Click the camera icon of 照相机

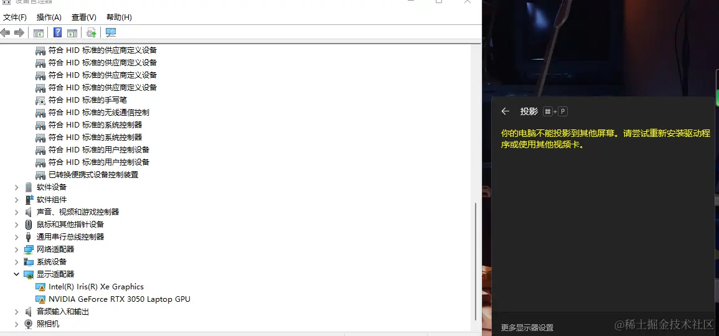pyautogui.click(x=29, y=324)
